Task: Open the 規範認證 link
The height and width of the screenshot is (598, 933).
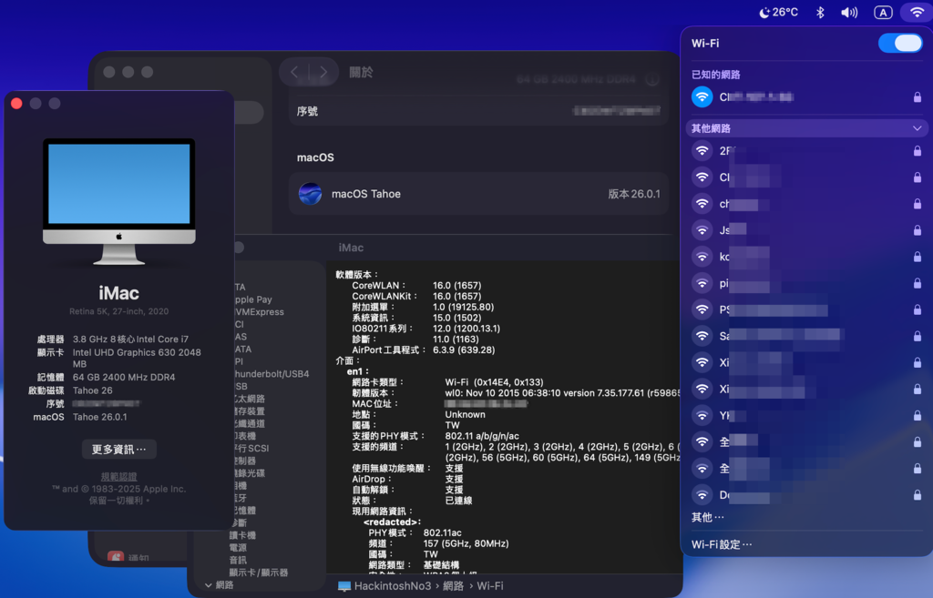Action: tap(119, 477)
